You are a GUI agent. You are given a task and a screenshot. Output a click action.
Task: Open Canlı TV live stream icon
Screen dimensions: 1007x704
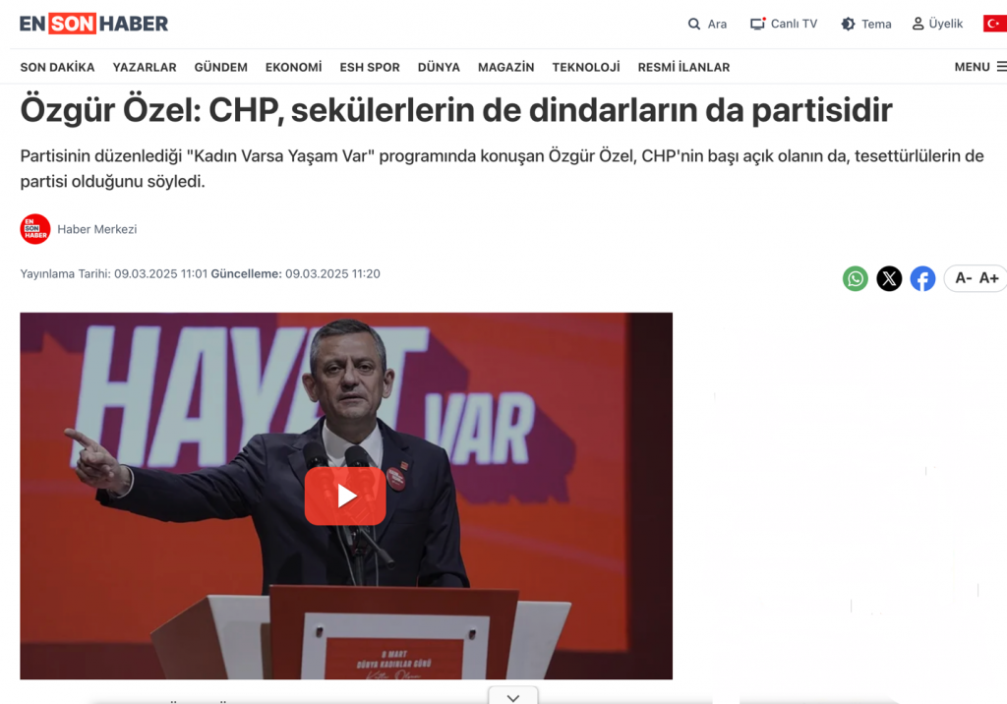click(x=758, y=24)
